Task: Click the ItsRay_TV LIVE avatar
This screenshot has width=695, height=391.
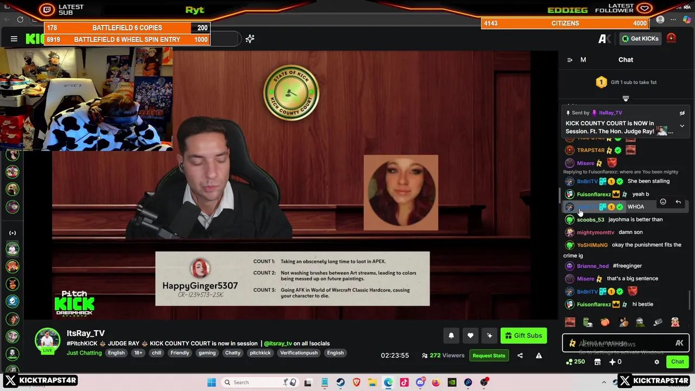Action: click(48, 340)
